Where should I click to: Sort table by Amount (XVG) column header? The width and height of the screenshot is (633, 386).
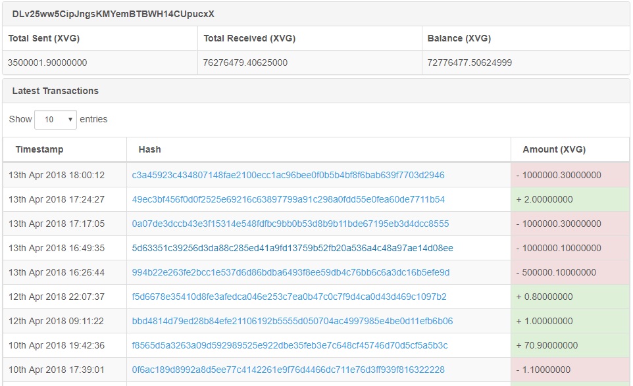coord(554,149)
